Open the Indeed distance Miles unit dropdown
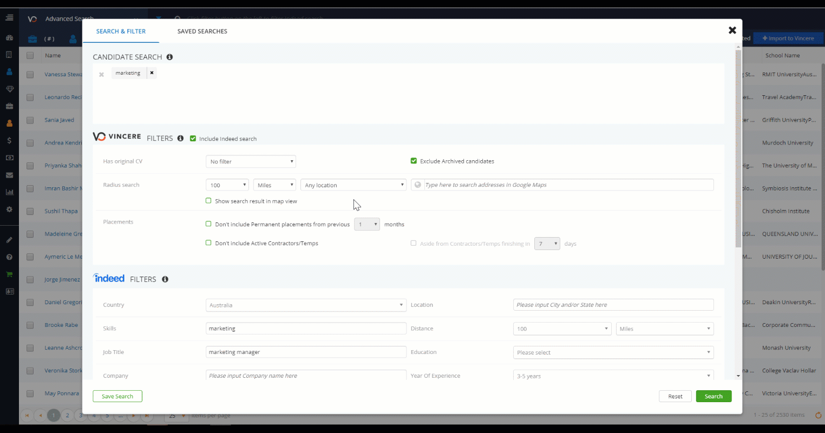Viewport: 825px width, 433px height. coord(665,329)
